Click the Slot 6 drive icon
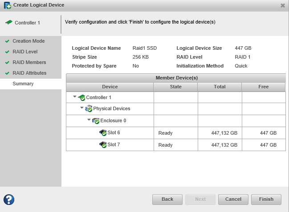 click(x=103, y=132)
